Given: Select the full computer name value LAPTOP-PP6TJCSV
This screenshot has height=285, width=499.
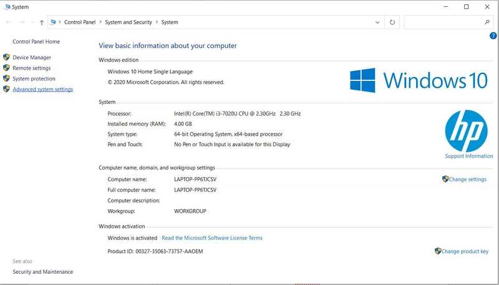Looking at the screenshot, I should (x=195, y=190).
